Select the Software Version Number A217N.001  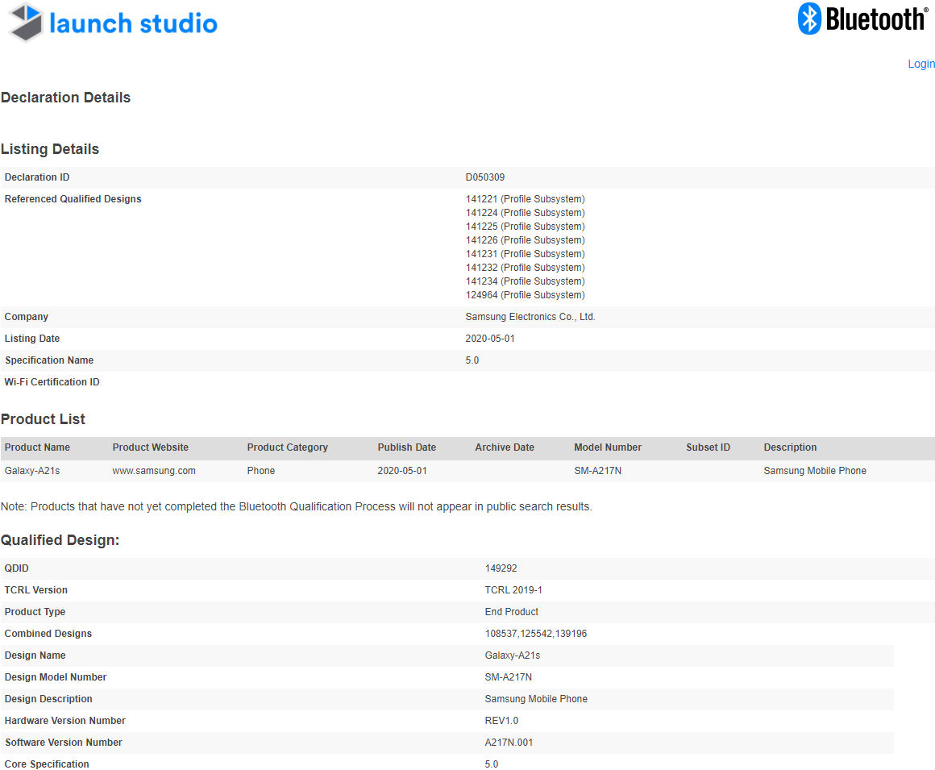point(509,743)
